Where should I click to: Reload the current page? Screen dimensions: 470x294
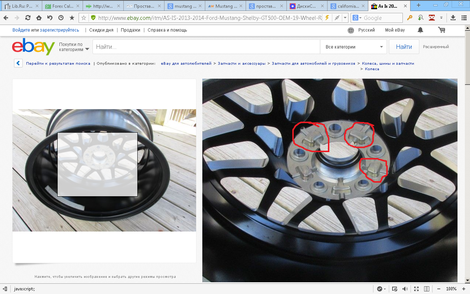coord(28,18)
